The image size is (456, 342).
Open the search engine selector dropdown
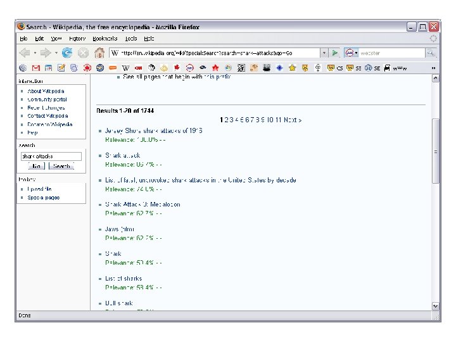point(351,53)
